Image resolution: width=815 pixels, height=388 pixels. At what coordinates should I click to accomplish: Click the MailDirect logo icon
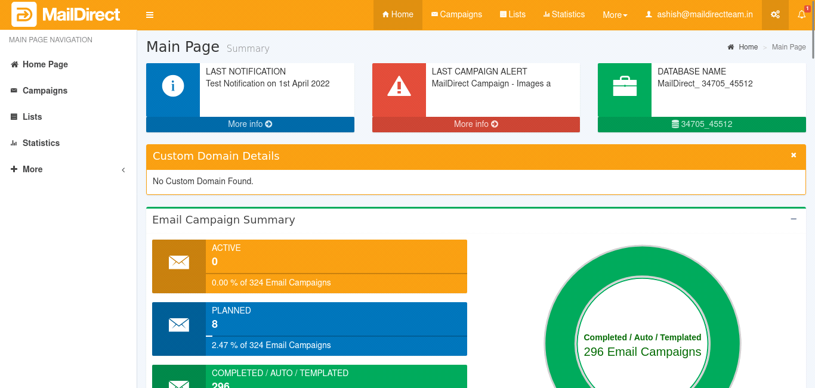24,14
